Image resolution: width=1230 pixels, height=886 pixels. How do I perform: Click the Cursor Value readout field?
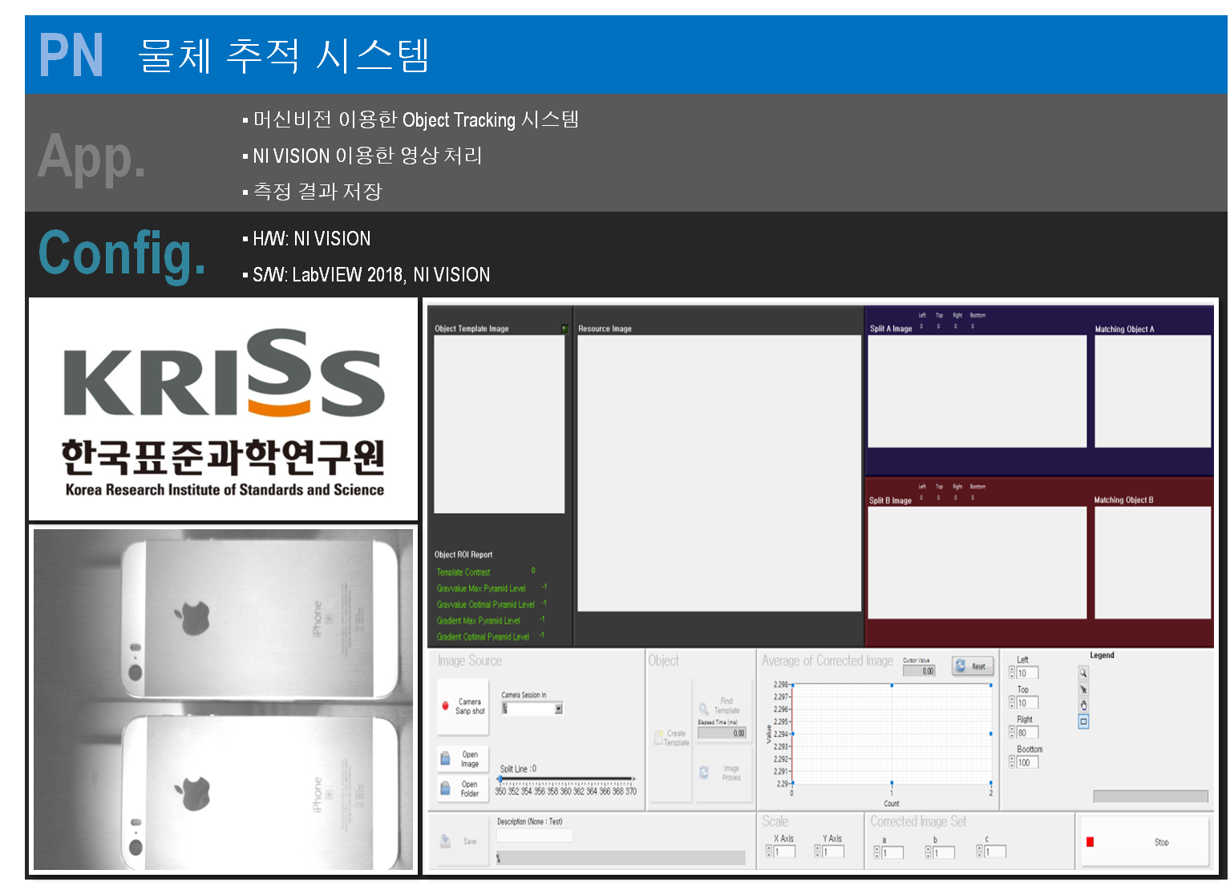pyautogui.click(x=919, y=671)
